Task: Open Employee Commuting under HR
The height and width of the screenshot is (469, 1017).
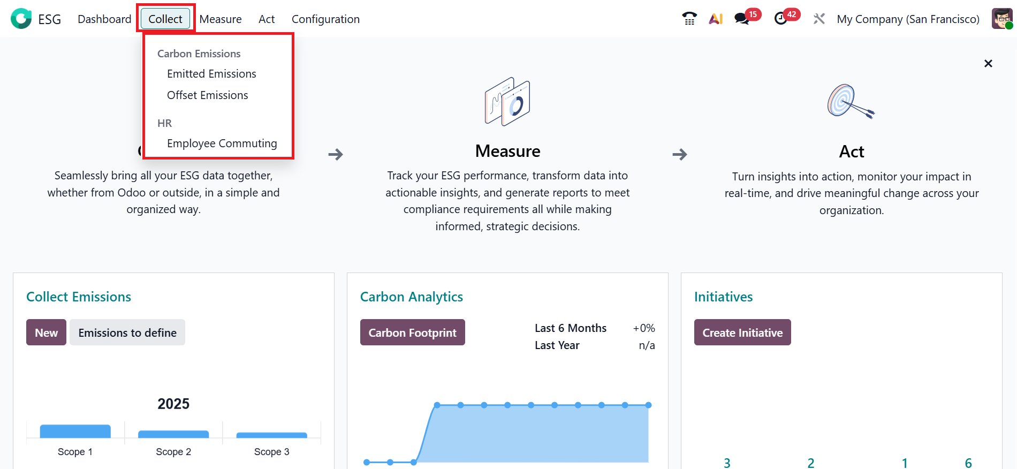Action: pyautogui.click(x=222, y=143)
